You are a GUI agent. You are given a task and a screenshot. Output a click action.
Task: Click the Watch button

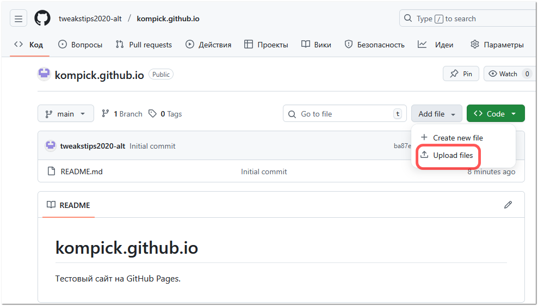click(x=510, y=74)
